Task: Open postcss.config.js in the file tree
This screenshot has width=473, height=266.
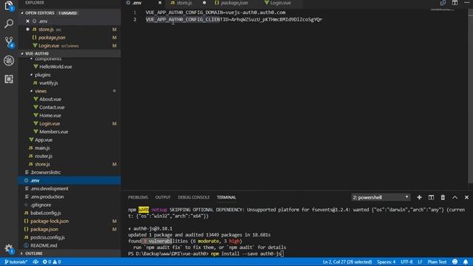Action: [x=47, y=238]
